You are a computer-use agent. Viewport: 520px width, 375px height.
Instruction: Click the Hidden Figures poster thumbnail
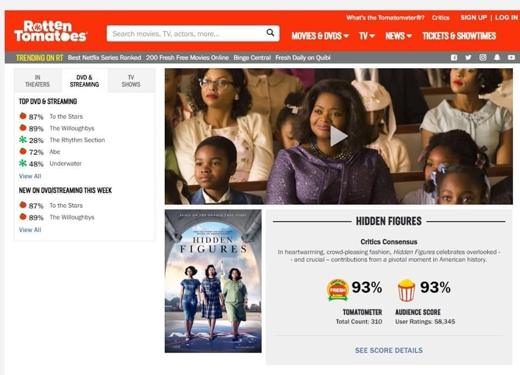213,281
